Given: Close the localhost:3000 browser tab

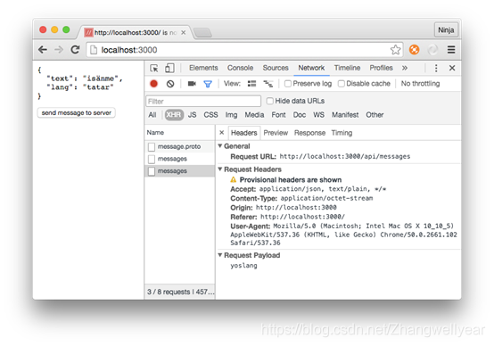Looking at the screenshot, I should tap(183, 32).
